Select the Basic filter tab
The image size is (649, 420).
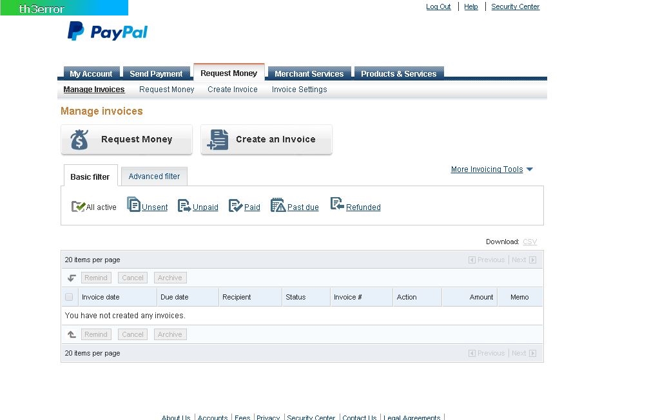(90, 177)
